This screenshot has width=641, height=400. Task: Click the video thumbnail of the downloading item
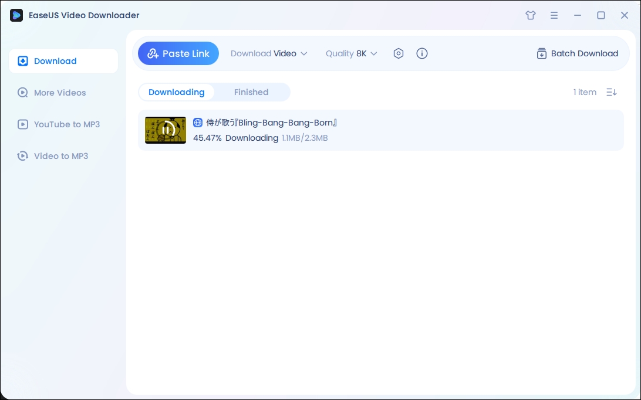pyautogui.click(x=165, y=130)
